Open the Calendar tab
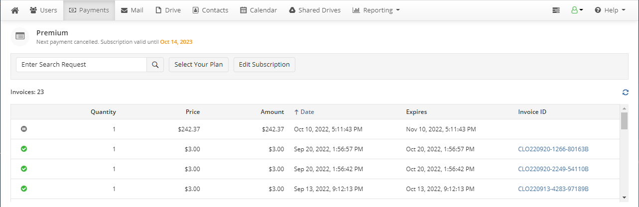Viewport: 639px width, 207px height. coord(258,10)
